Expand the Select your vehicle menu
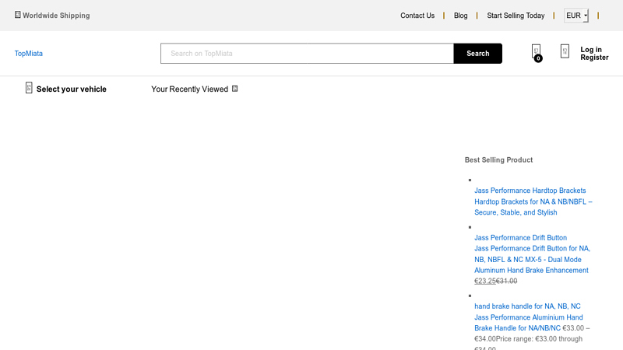 point(71,89)
